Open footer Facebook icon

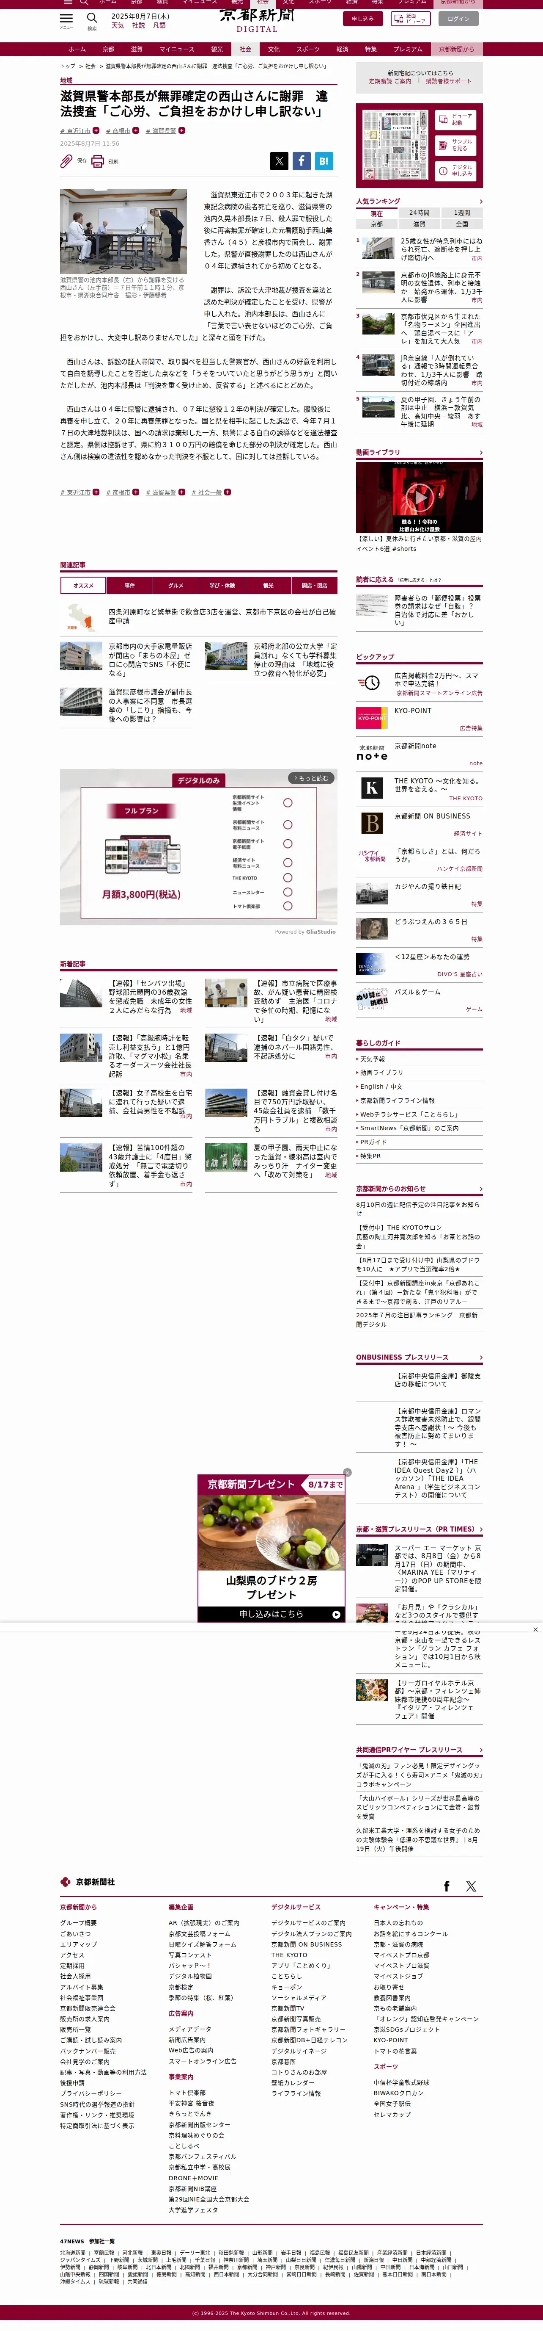[x=446, y=1886]
